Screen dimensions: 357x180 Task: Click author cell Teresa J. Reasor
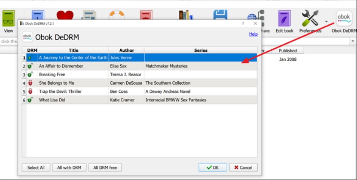(x=127, y=74)
